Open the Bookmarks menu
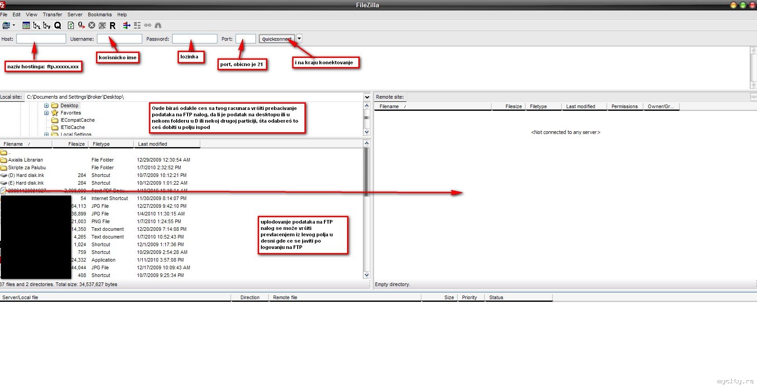This screenshot has width=757, height=387. coord(100,14)
